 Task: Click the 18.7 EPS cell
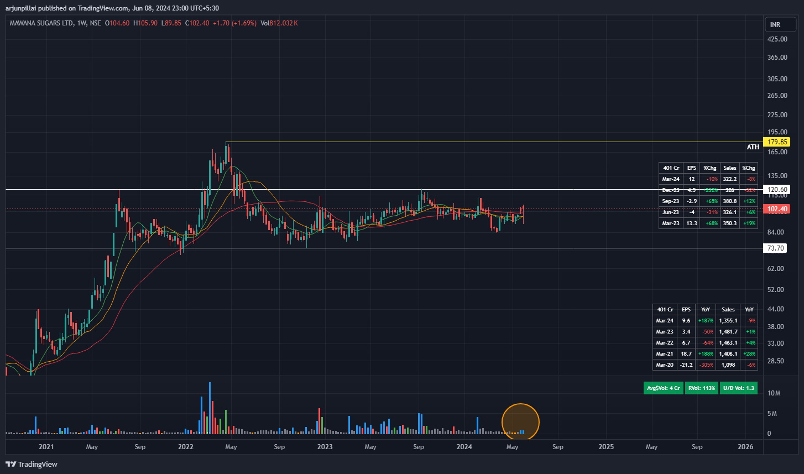click(x=686, y=354)
